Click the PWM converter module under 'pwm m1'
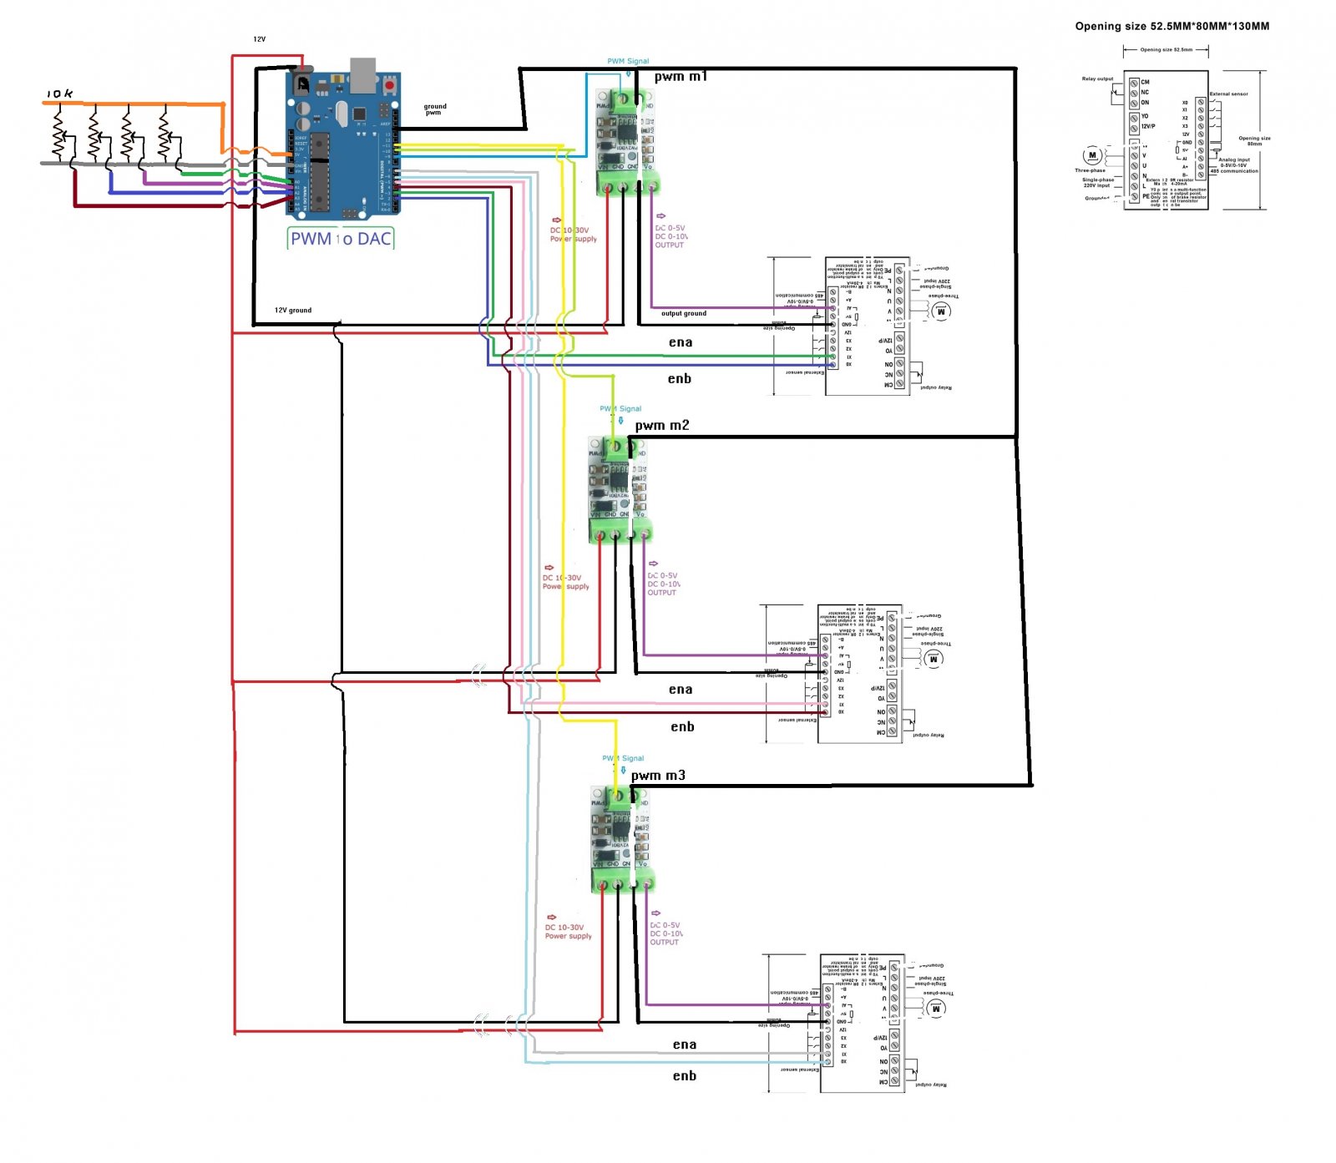This screenshot has width=1336, height=1163. [626, 142]
